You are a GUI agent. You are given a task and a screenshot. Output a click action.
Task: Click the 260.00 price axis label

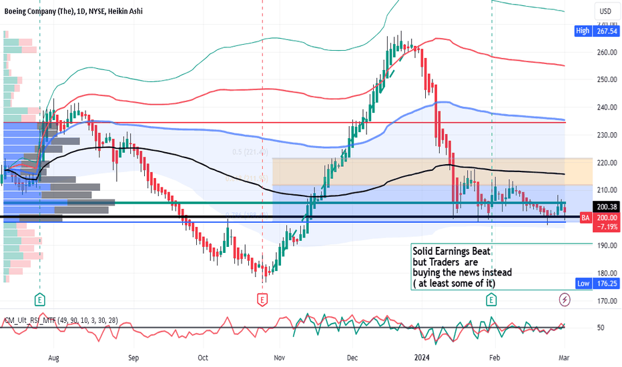607,52
